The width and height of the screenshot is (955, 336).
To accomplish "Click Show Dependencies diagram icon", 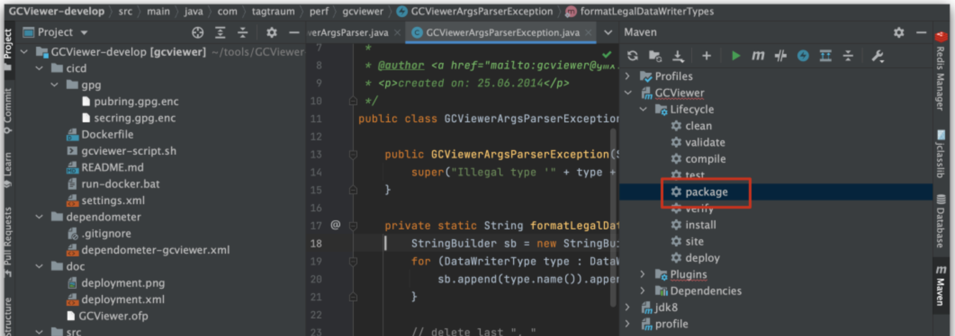I will 825,56.
